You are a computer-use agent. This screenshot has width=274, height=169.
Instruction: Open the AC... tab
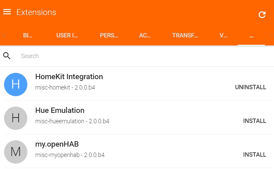pyautogui.click(x=145, y=35)
